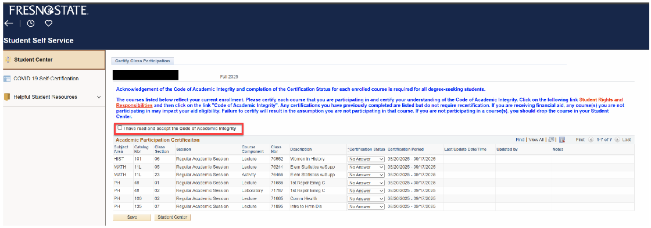Image resolution: width=651 pixels, height=228 pixels.
Task: Open Certification Status dropdown for class 76244
Action: click(366, 167)
